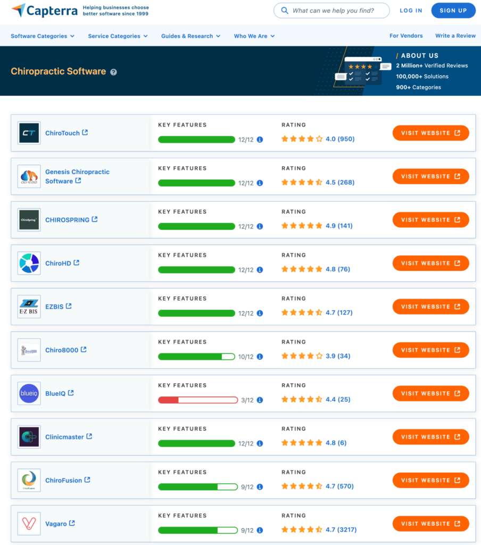The width and height of the screenshot is (481, 545).
Task: Visit the CHIROSPRING website
Action: (430, 220)
